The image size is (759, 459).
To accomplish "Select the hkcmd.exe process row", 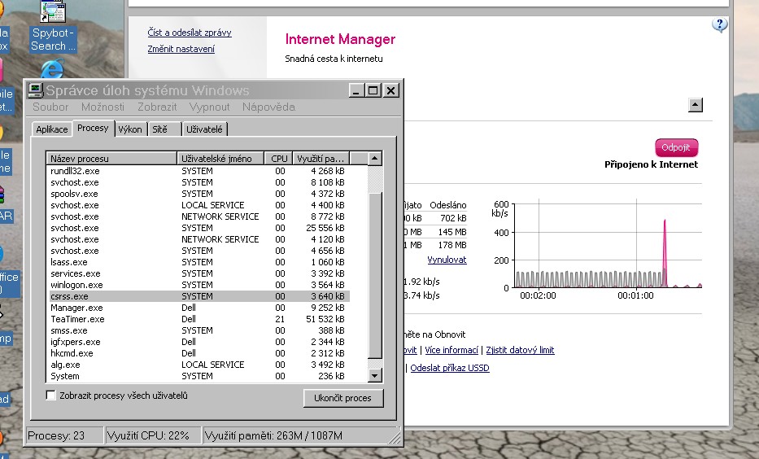I will pyautogui.click(x=198, y=353).
